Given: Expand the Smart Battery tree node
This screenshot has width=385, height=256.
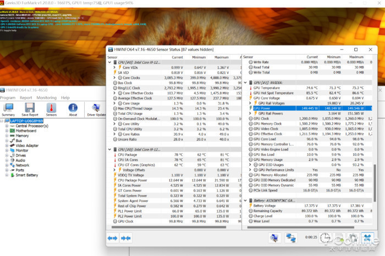Looking at the screenshot, I should coord(7,175).
